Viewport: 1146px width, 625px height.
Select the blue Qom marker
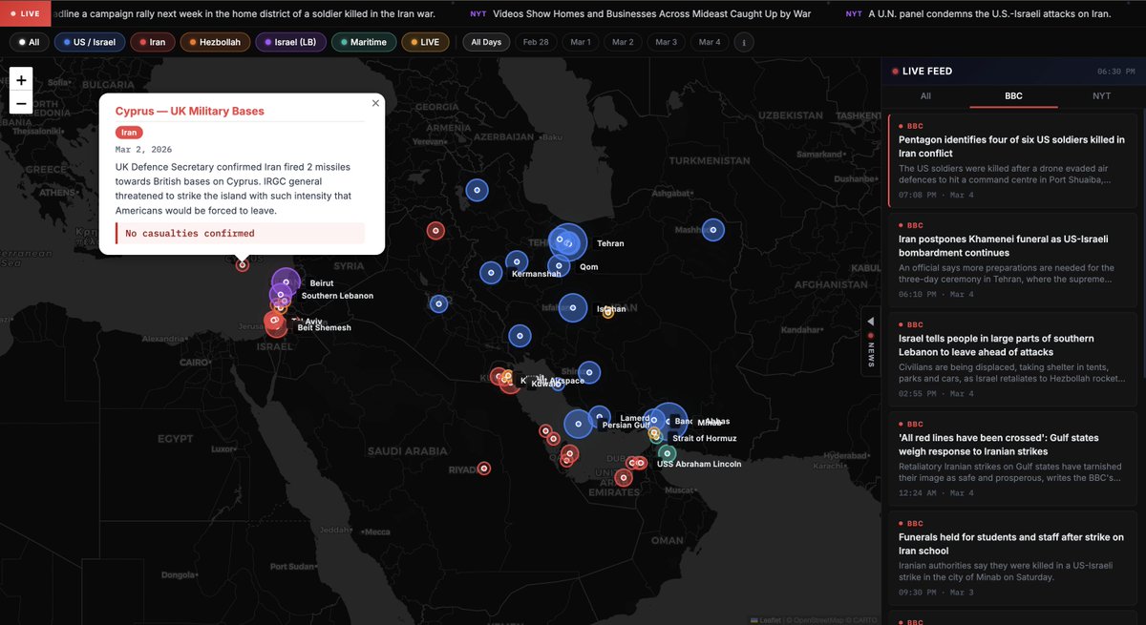tap(559, 266)
